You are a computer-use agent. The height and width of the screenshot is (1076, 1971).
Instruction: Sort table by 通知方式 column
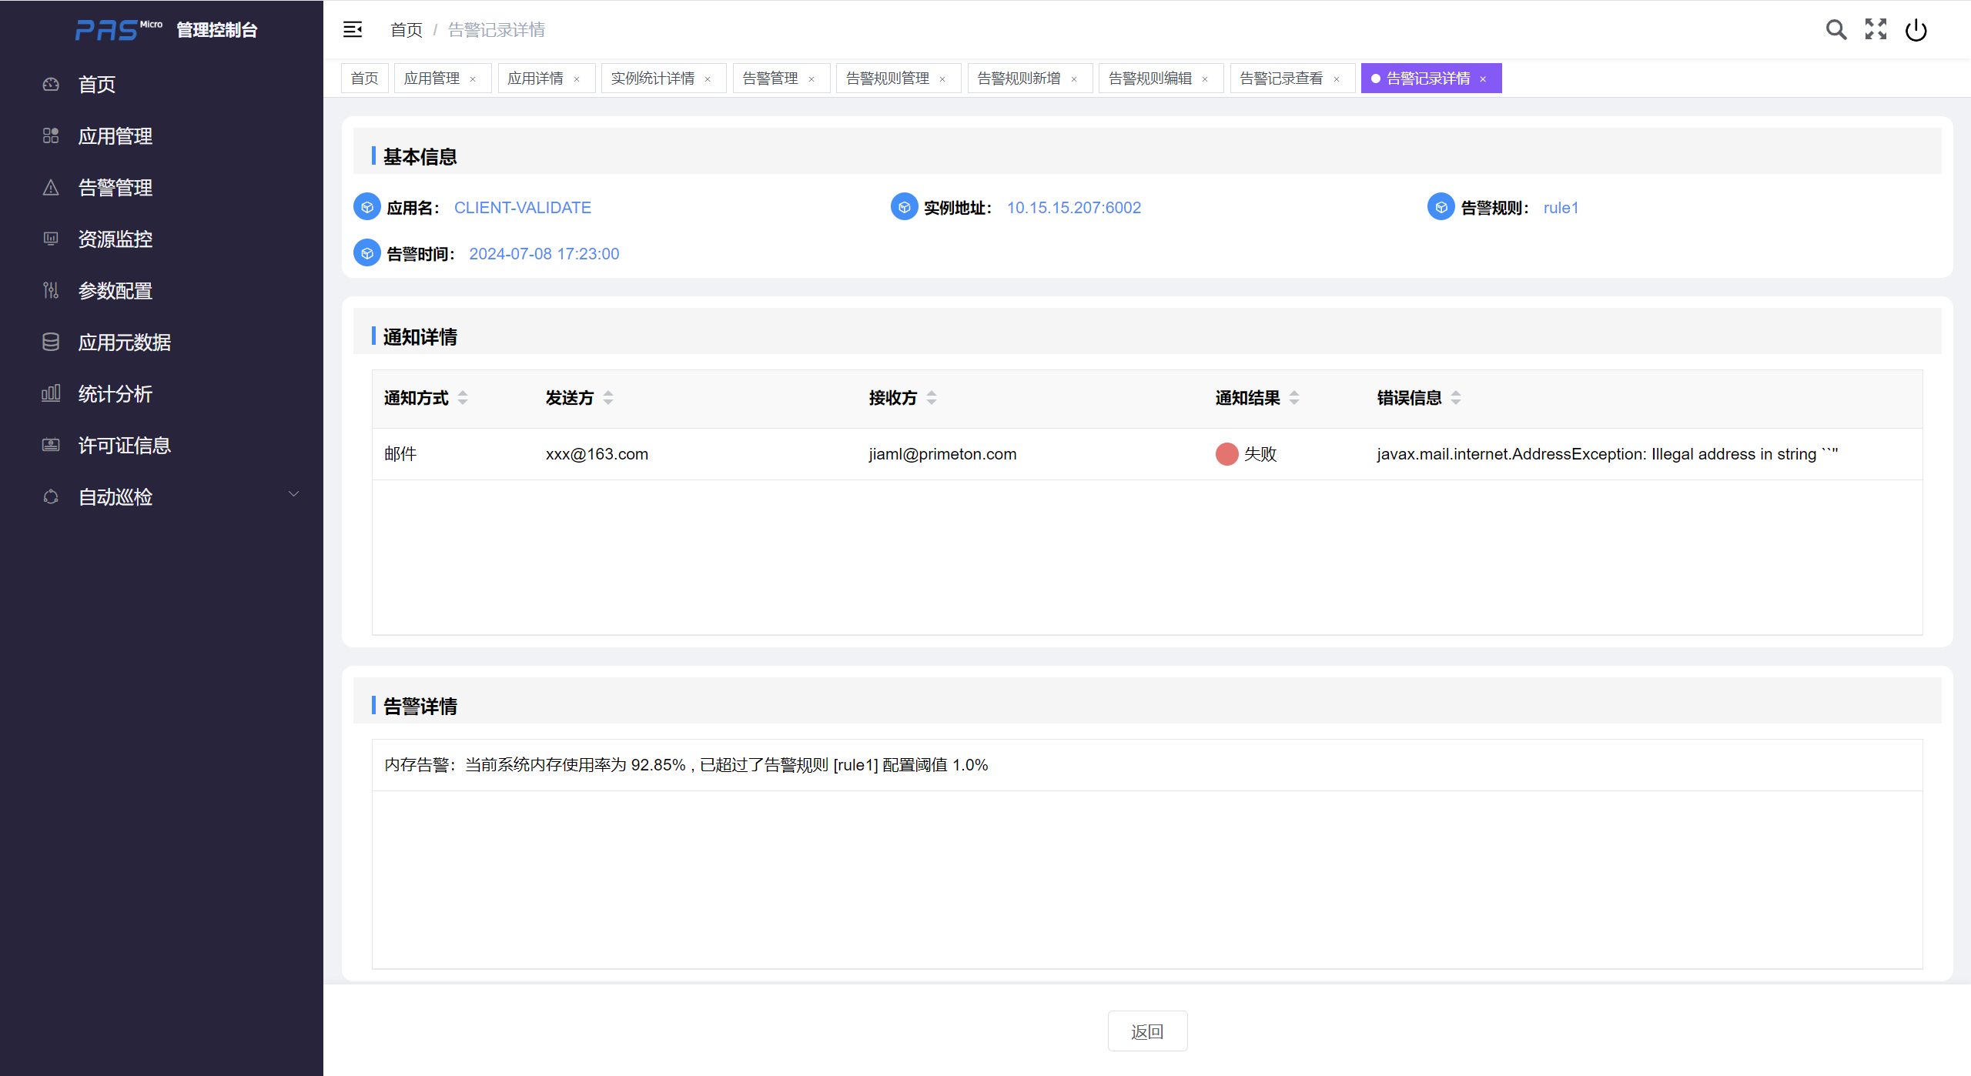(x=463, y=398)
